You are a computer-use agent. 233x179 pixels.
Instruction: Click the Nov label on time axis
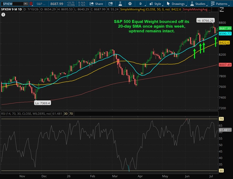(22, 176)
